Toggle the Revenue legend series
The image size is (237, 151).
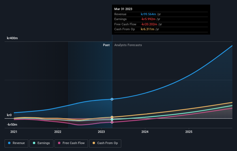tap(16, 143)
